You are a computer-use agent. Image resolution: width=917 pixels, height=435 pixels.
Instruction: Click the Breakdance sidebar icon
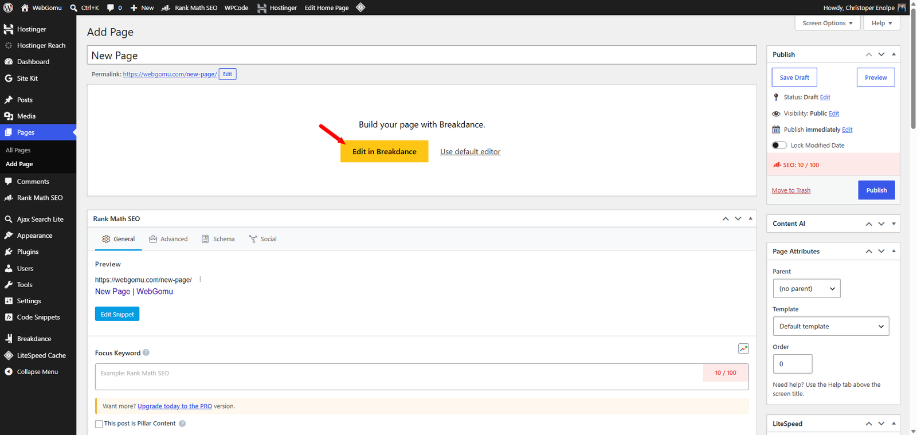coord(9,339)
